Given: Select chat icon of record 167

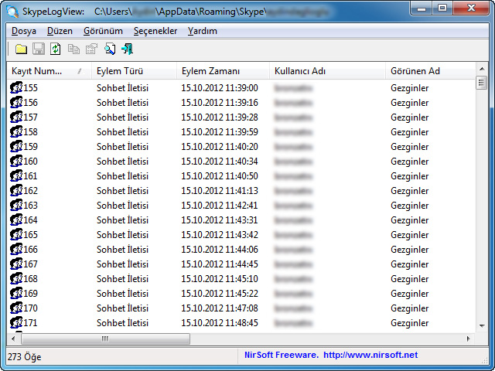Looking at the screenshot, I should click(x=16, y=264).
